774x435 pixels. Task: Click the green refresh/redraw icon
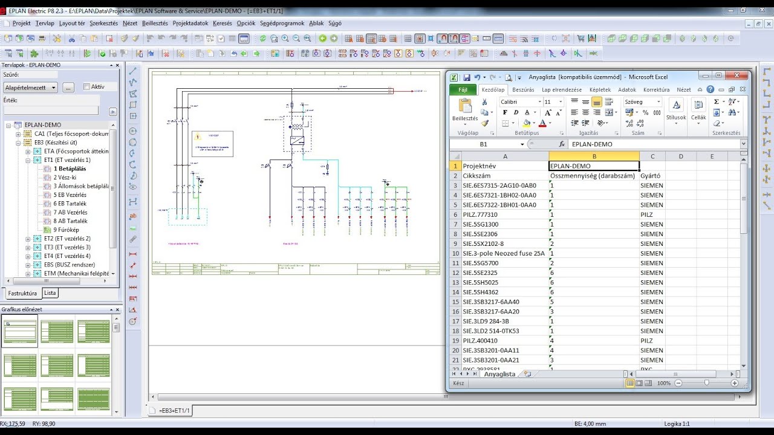pos(262,38)
